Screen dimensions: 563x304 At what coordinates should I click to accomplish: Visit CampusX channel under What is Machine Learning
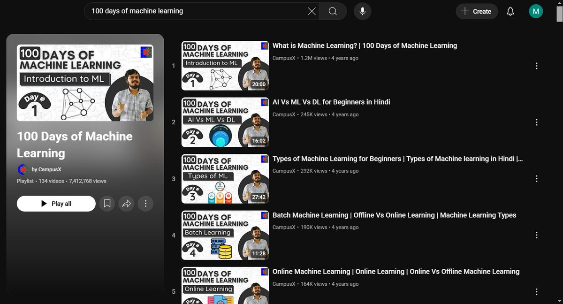[x=284, y=58]
